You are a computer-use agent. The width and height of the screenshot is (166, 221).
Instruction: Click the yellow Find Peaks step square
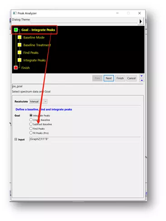(20, 53)
